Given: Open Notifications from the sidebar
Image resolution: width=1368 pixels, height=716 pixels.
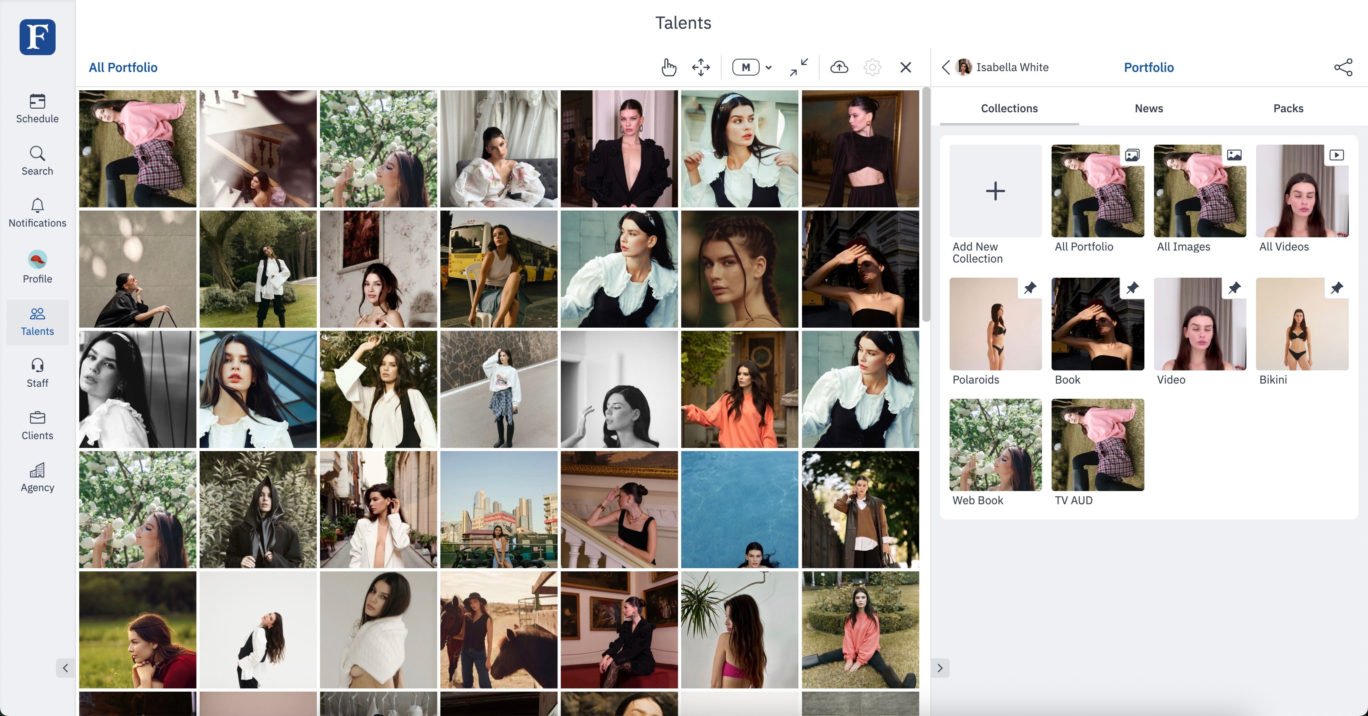Looking at the screenshot, I should coord(37,213).
